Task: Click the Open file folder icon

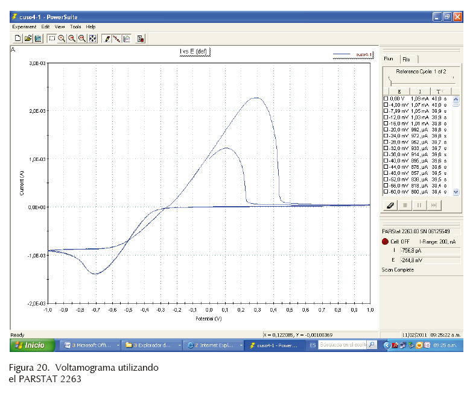Action: (28, 39)
